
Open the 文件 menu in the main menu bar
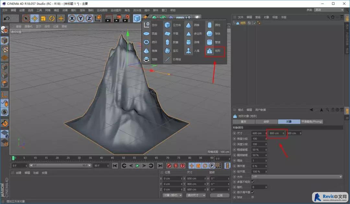tap(5, 10)
